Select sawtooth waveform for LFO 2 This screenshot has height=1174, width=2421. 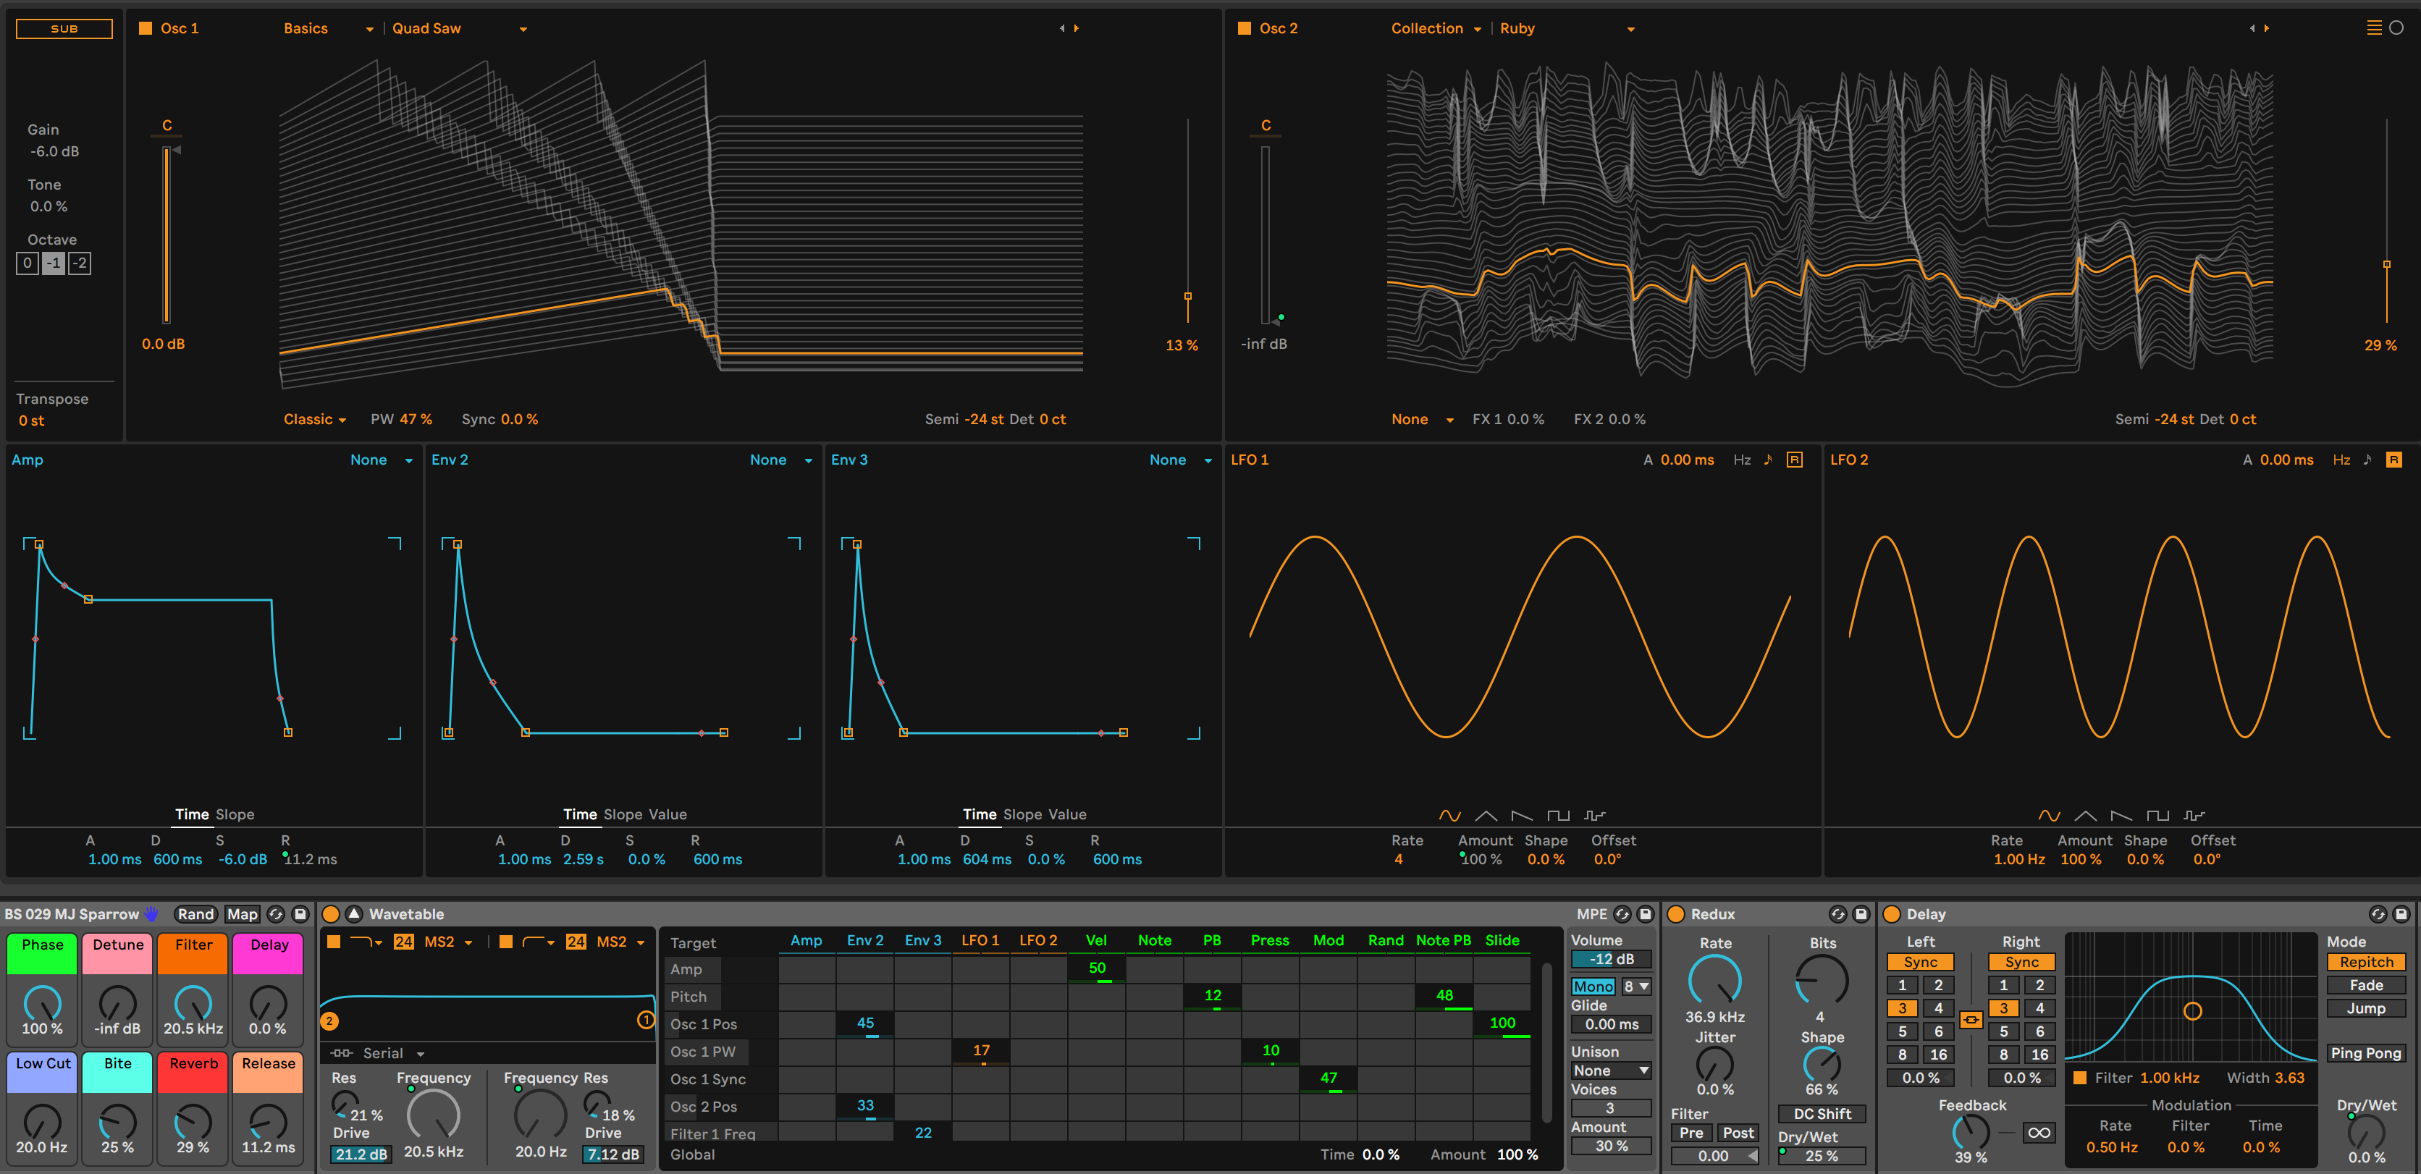click(x=2121, y=815)
